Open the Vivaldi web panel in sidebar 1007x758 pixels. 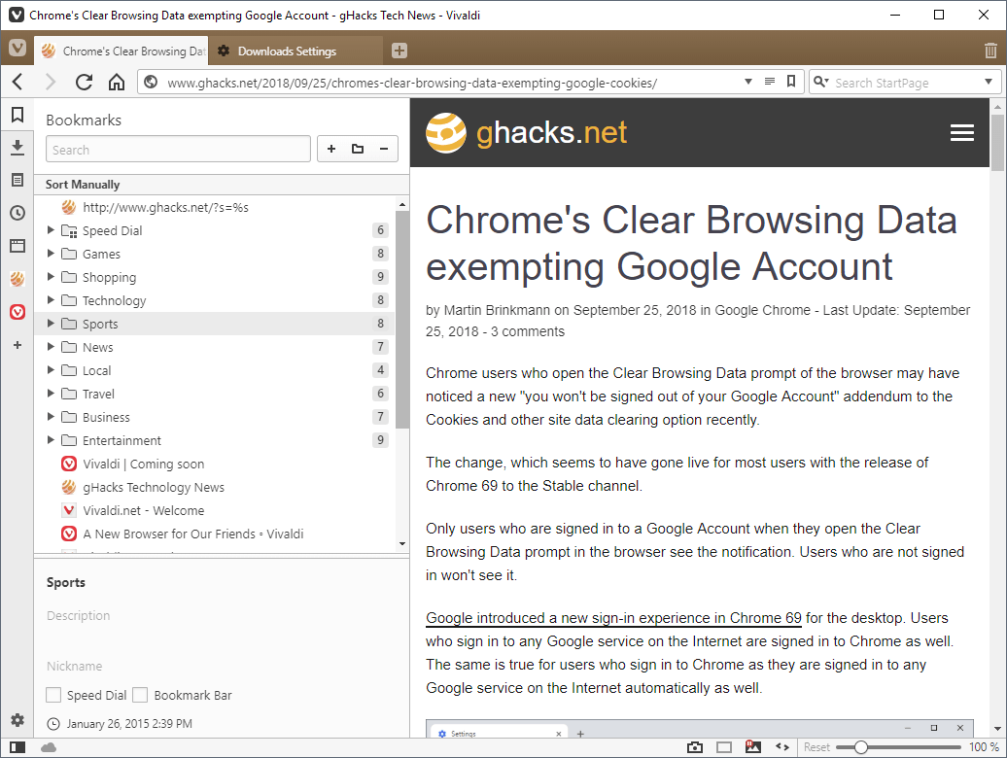point(17,312)
